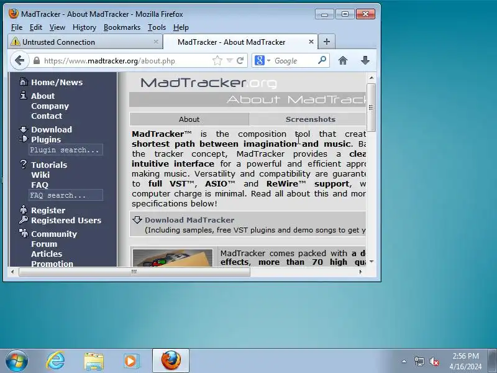Open the Google search engine dropdown

pos(268,60)
